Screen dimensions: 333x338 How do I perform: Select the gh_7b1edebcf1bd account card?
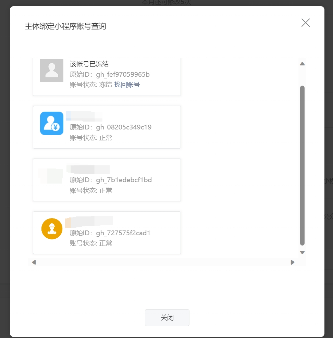(107, 180)
